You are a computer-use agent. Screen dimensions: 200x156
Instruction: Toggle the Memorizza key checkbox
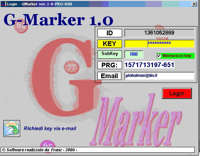159,56
